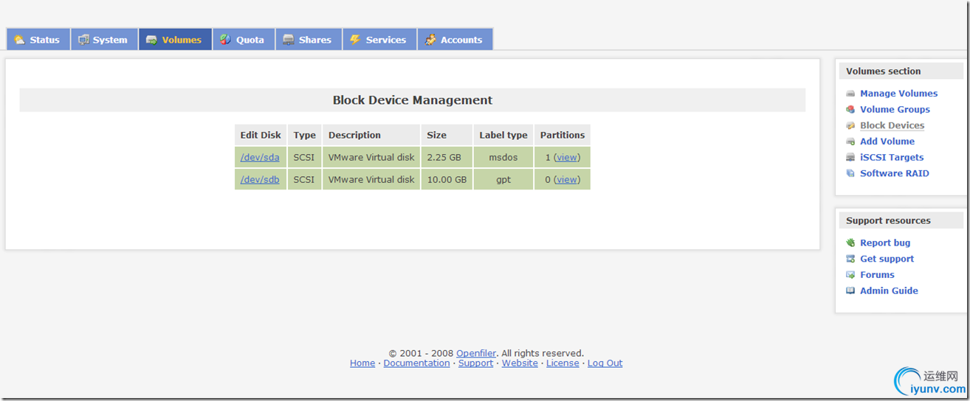Switch to the Status tab
Viewport: 970px width, 401px height.
[x=38, y=40]
